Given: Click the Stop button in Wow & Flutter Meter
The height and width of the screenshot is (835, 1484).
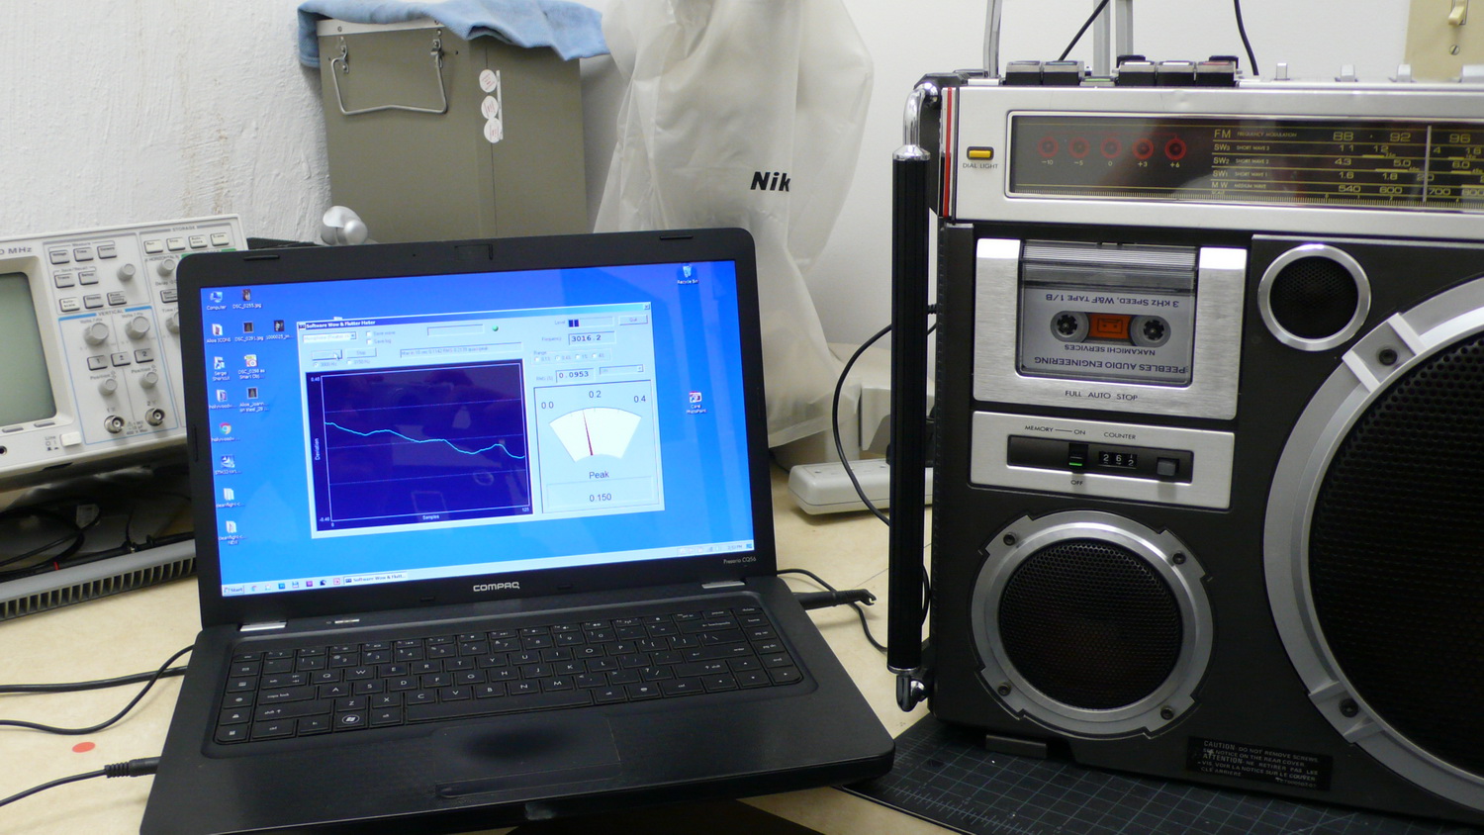Looking at the screenshot, I should [x=361, y=352].
